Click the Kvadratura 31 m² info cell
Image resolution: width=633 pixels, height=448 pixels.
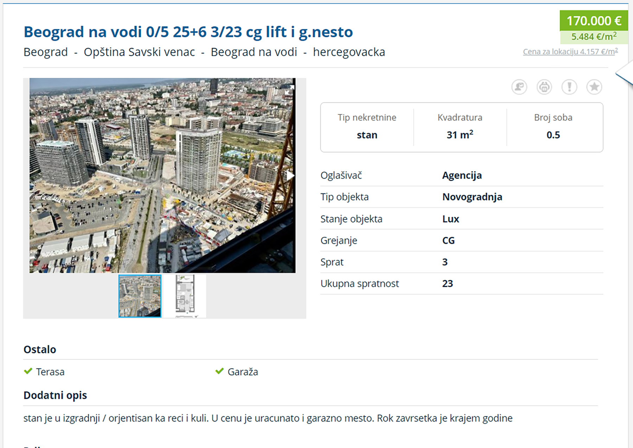(460, 127)
